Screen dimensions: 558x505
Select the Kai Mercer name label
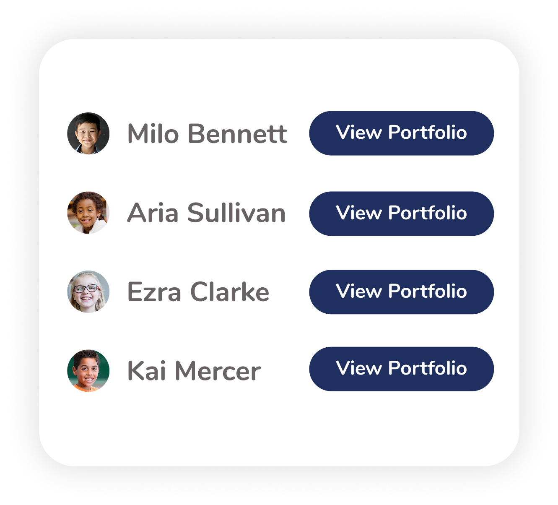(x=194, y=371)
